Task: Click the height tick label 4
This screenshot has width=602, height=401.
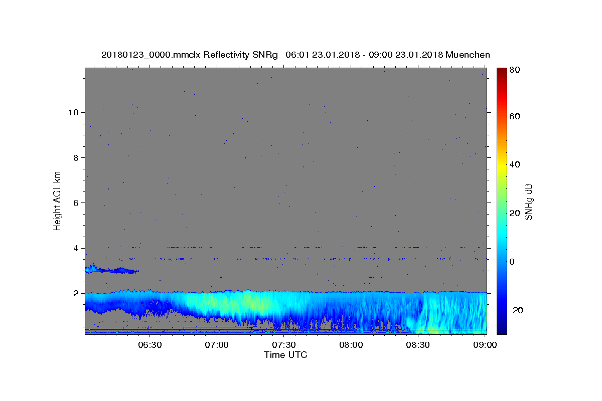Action: [x=75, y=248]
